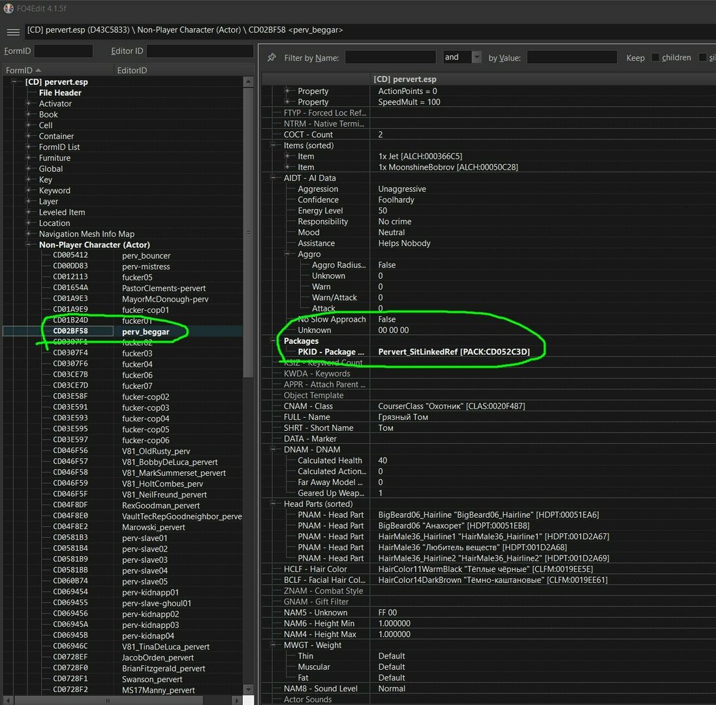Open the 'and' filter operator dropdown
Image resolution: width=716 pixels, height=705 pixels.
[476, 57]
